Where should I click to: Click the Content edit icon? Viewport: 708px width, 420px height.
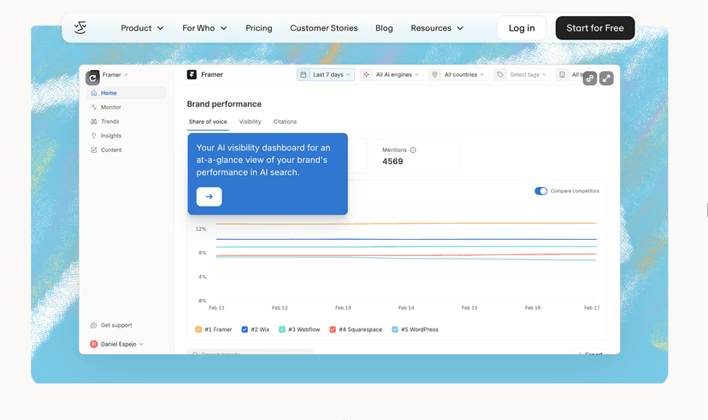(x=94, y=149)
